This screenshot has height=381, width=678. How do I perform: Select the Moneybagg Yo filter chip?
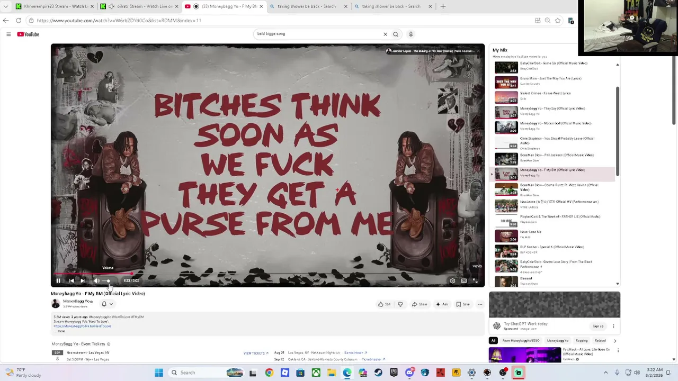[x=557, y=341]
